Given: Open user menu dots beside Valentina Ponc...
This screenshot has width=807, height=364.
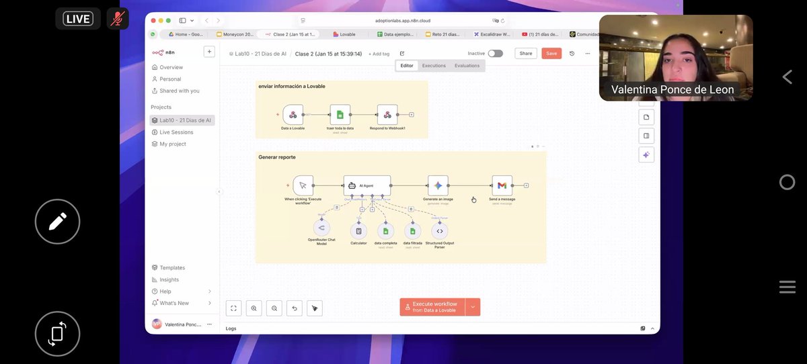Looking at the screenshot, I should coord(209,324).
